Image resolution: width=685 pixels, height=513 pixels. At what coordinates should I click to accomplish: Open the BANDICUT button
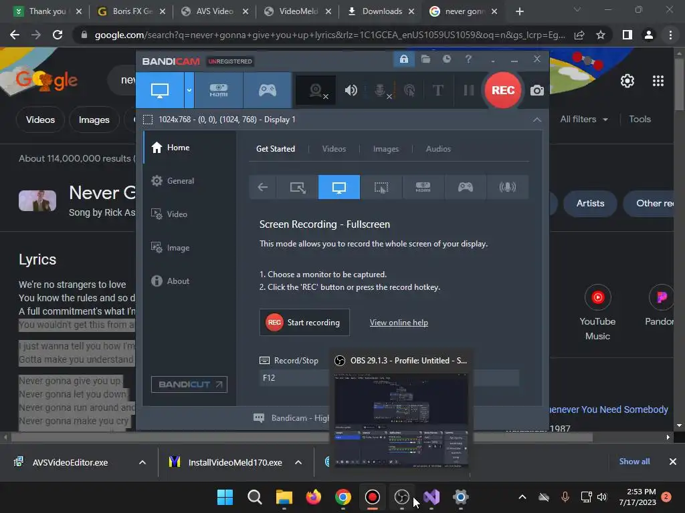[189, 384]
